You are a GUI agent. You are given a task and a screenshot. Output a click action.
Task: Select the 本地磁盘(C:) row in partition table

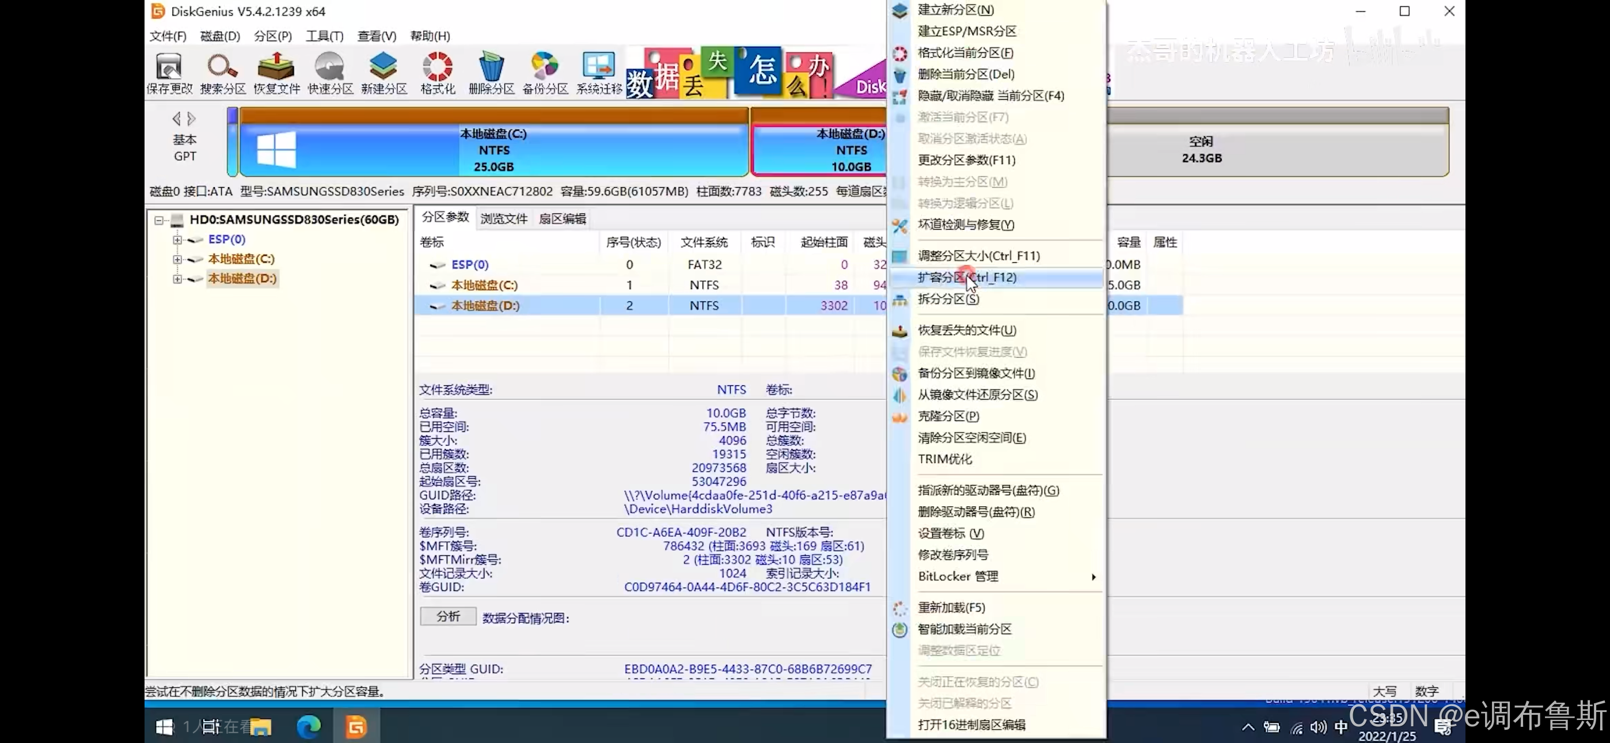650,285
